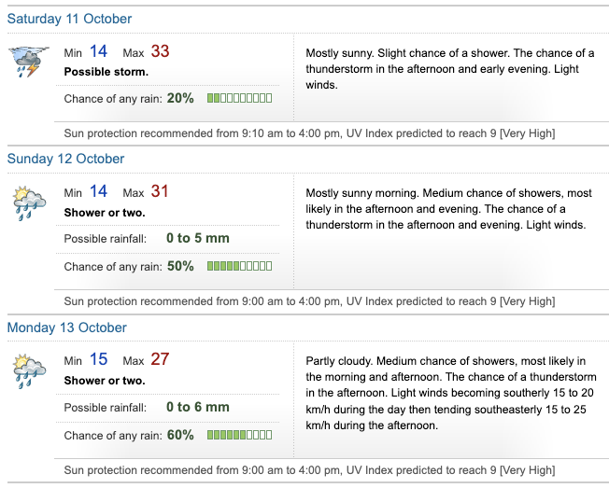Click Monday's sun protection UV notice
The height and width of the screenshot is (488, 609).
[x=309, y=470]
